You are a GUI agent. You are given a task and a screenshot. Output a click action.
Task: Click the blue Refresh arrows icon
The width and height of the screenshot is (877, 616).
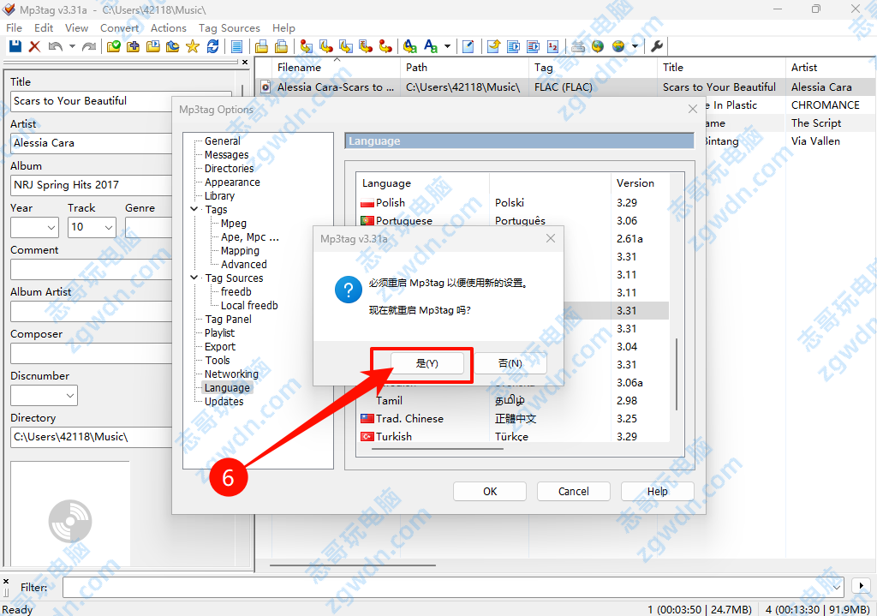[x=212, y=46]
